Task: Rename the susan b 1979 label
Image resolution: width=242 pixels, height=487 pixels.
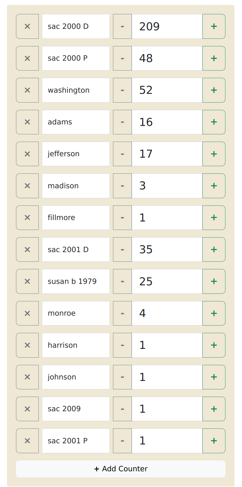Action: (x=76, y=281)
